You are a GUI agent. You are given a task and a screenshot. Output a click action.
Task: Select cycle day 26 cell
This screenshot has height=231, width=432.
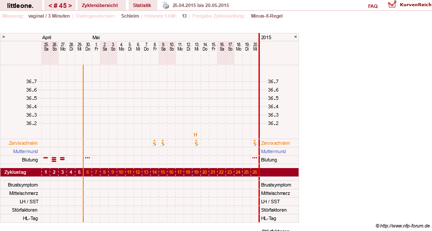pyautogui.click(x=255, y=172)
